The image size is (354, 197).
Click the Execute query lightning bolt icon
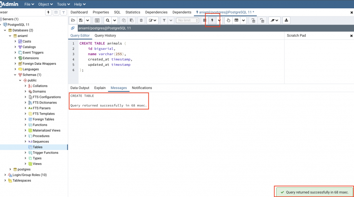[212, 20]
